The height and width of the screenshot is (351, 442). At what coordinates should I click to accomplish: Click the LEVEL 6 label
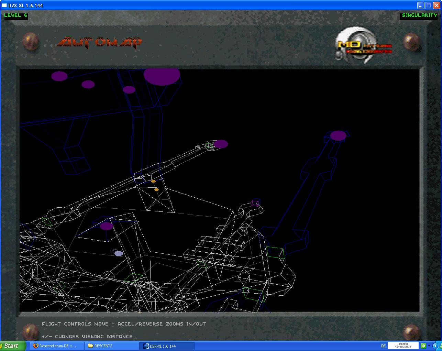pos(16,15)
